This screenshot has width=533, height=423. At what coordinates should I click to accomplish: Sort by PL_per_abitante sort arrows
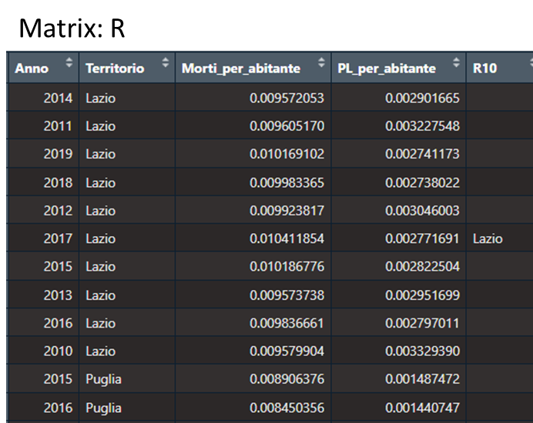456,62
